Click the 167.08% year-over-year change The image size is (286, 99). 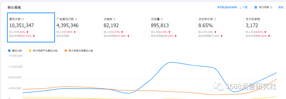(x=121, y=36)
